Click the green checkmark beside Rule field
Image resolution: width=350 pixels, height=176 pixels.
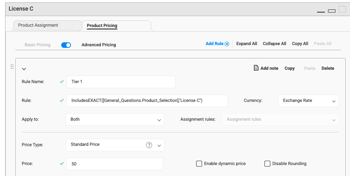coord(62,100)
